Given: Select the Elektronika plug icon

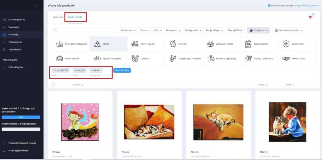Looking at the screenshot, I should (286, 44).
